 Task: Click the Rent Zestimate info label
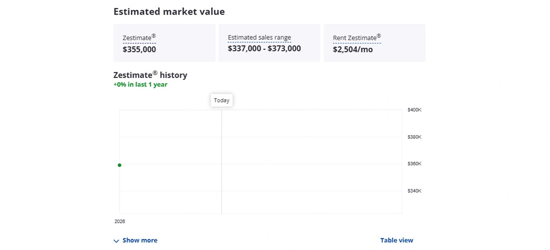tap(356, 38)
